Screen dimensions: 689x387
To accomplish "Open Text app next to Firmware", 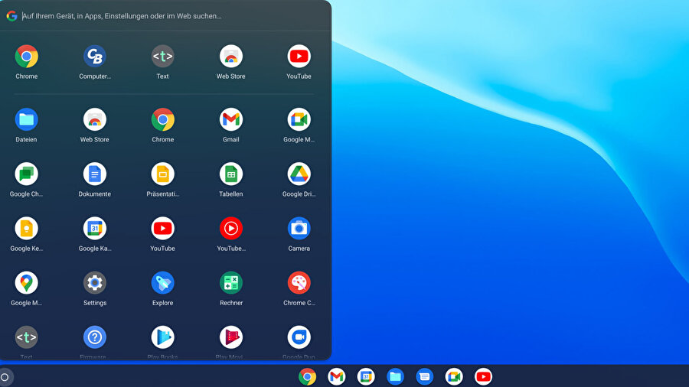I will pyautogui.click(x=26, y=337).
